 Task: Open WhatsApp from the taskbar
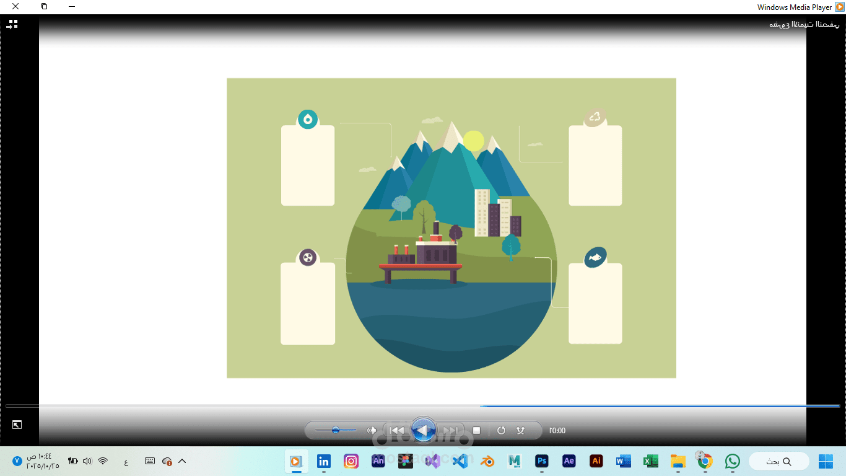click(x=733, y=461)
